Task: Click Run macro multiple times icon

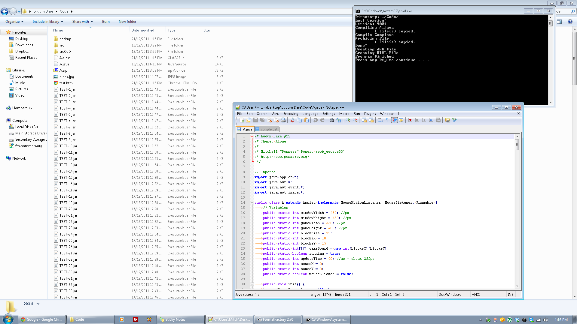Action: coord(431,120)
